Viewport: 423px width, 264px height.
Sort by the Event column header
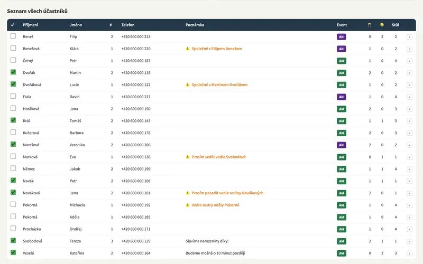(x=342, y=25)
